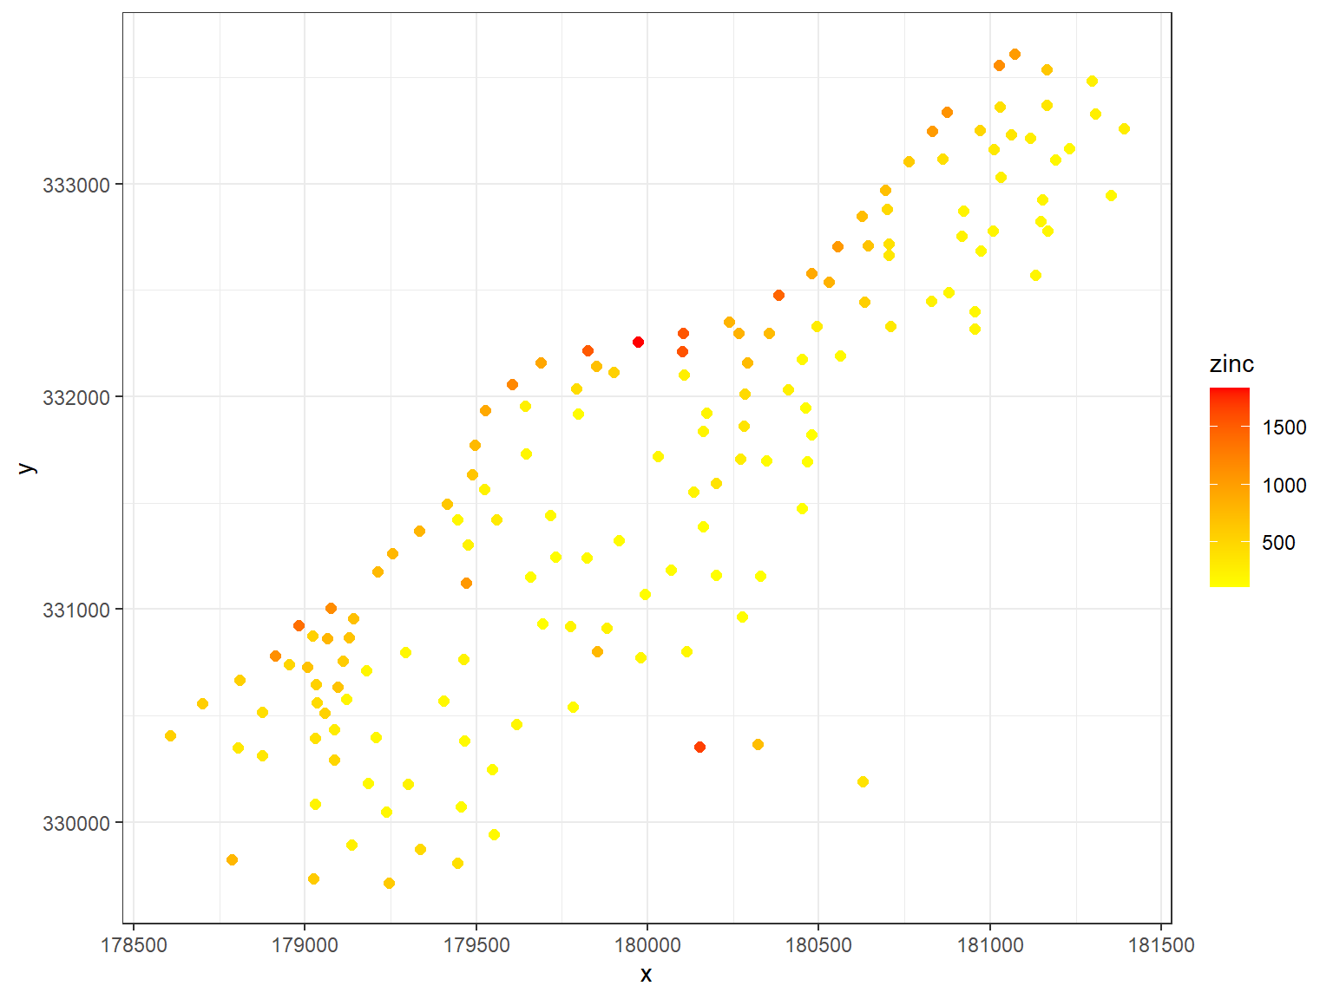Click the 333000 y-axis tick label

(x=76, y=185)
